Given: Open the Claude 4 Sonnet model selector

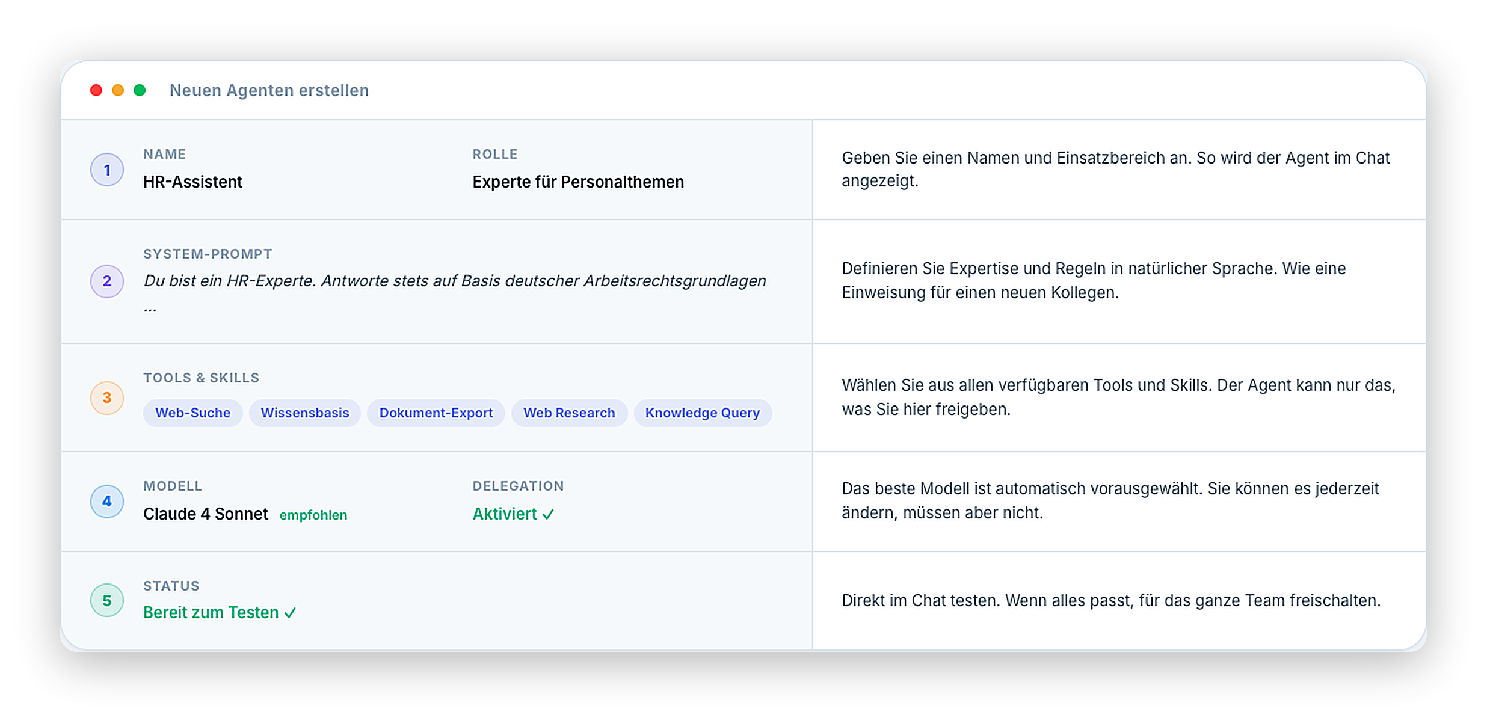Looking at the screenshot, I should point(206,514).
